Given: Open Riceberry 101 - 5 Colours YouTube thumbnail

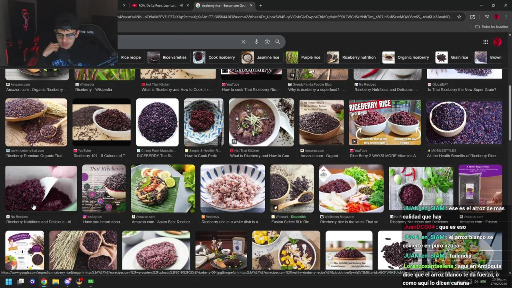Looking at the screenshot, I should pyautogui.click(x=102, y=122).
